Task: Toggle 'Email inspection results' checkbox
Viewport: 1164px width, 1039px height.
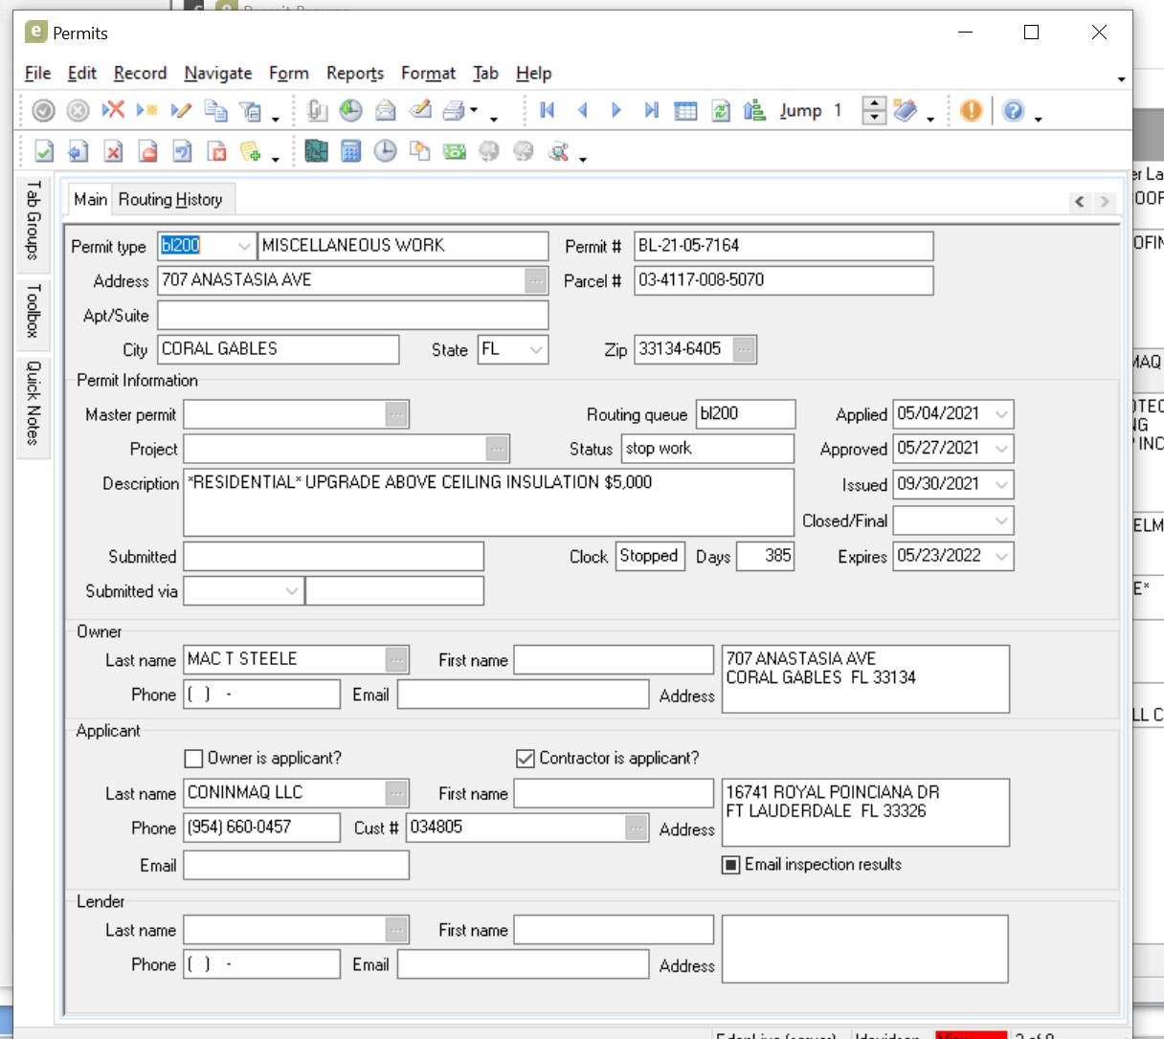Action: pos(731,865)
